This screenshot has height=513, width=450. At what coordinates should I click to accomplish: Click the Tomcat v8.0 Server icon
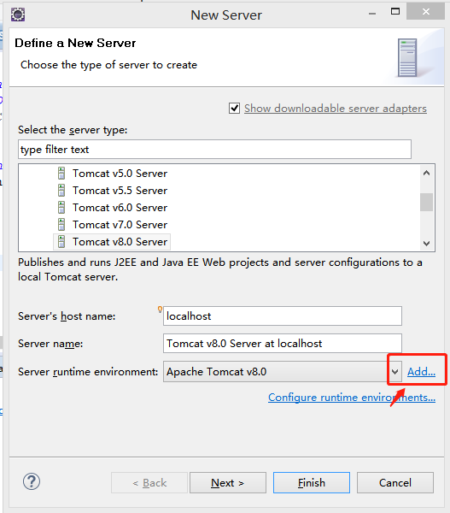tap(61, 241)
